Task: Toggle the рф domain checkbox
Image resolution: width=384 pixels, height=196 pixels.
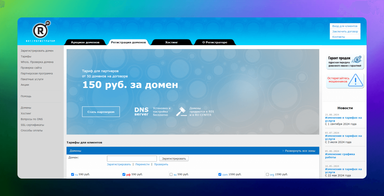Action: click(124, 174)
